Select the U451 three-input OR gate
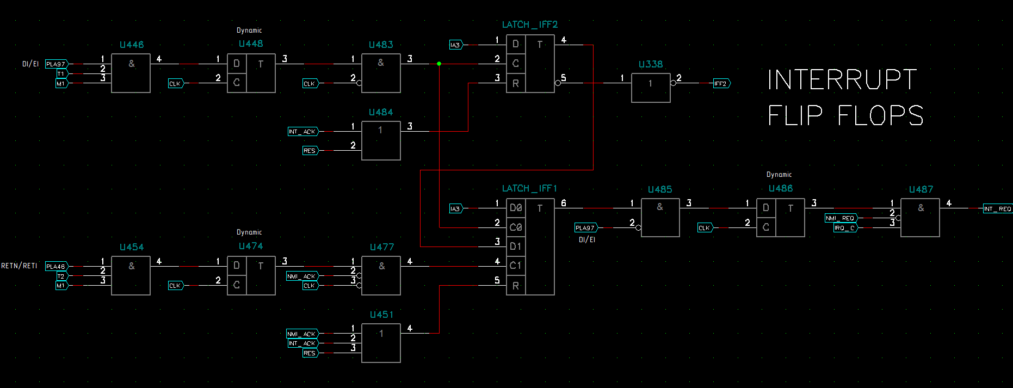 381,343
